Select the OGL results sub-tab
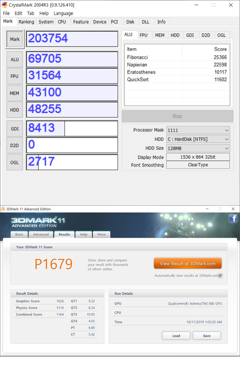 coord(221,35)
